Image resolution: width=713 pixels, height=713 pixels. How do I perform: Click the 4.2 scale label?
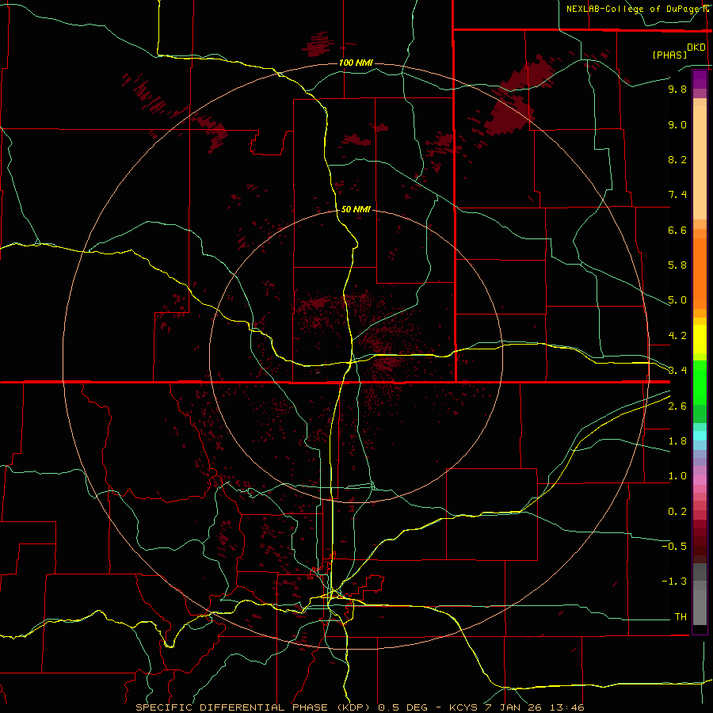[x=677, y=336]
